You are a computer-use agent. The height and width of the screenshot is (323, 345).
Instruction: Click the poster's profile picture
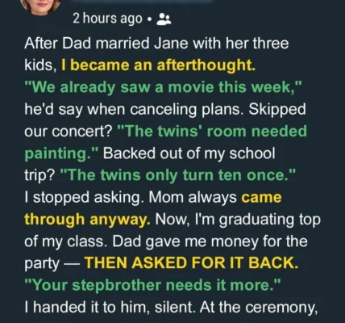[41, 6]
